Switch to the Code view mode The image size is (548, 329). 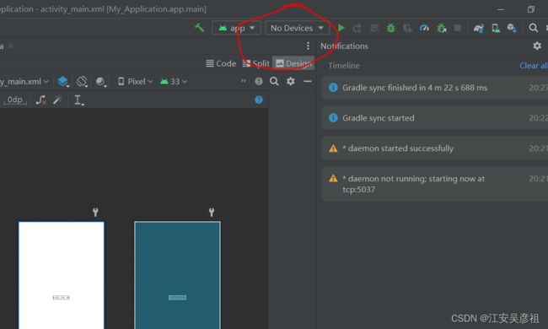point(221,63)
